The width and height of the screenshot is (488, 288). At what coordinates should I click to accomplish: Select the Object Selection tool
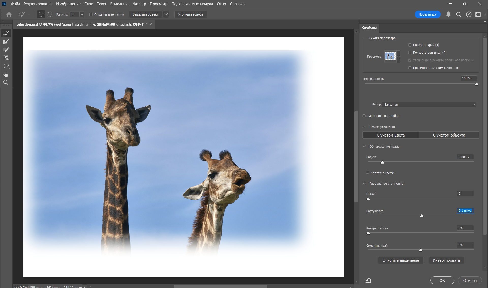[6, 58]
